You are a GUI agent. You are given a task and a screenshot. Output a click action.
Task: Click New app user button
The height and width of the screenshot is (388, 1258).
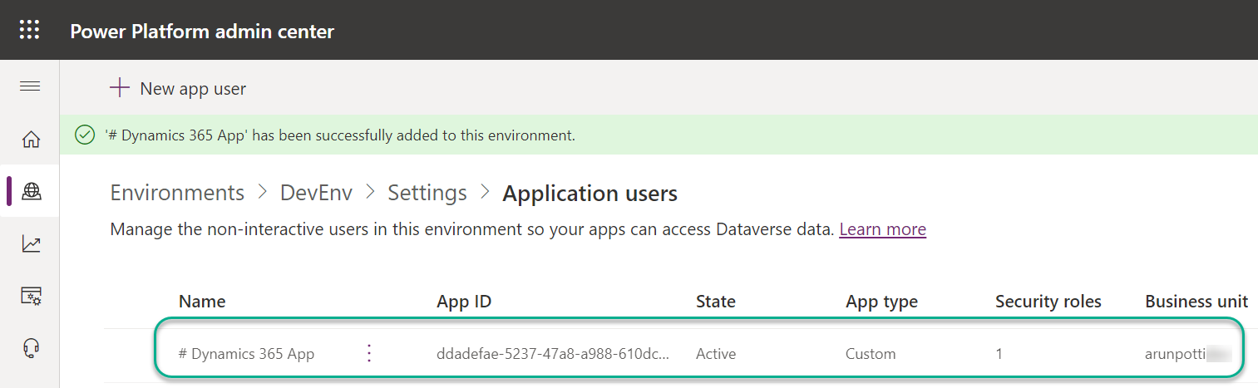pos(192,88)
